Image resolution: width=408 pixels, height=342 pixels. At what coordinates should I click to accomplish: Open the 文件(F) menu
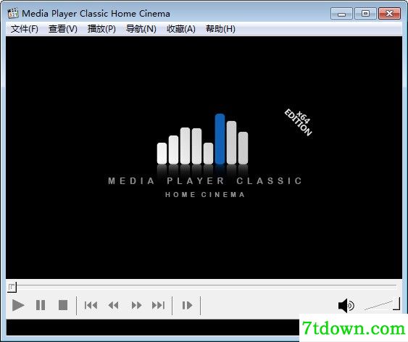(25, 29)
